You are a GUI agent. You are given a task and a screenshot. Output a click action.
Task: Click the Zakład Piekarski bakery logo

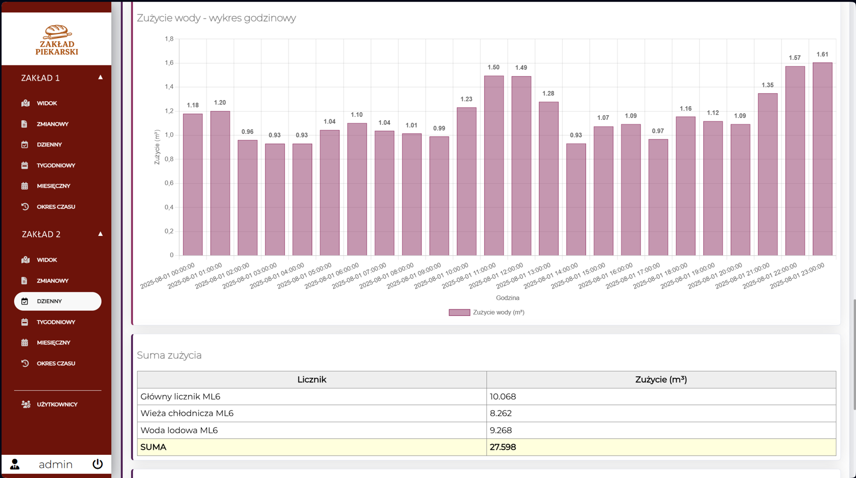pos(56,40)
